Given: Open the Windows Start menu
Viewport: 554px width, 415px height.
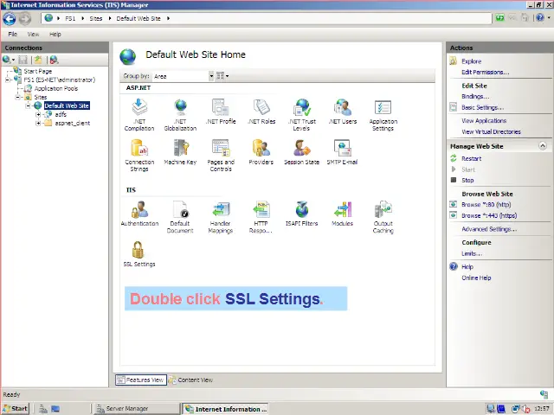Looking at the screenshot, I should coord(16,409).
